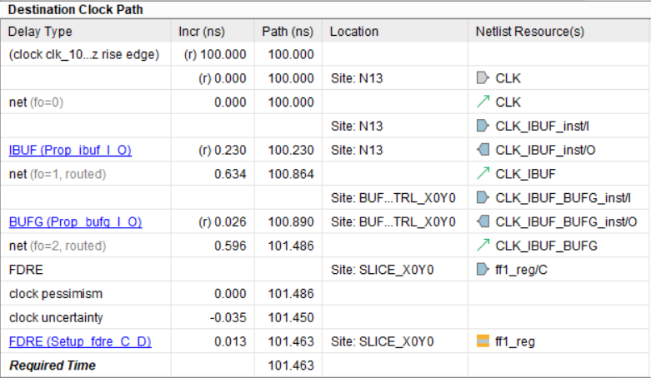The image size is (651, 378).
Task: Select the CLK_IBUF_inst/I pin icon
Action: (x=482, y=127)
